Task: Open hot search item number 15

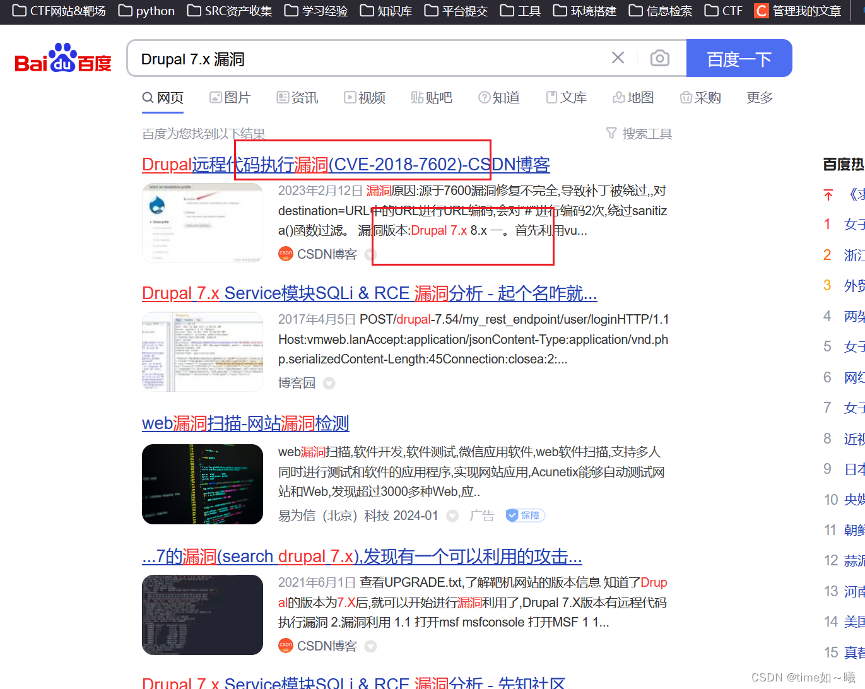Action: click(x=844, y=652)
